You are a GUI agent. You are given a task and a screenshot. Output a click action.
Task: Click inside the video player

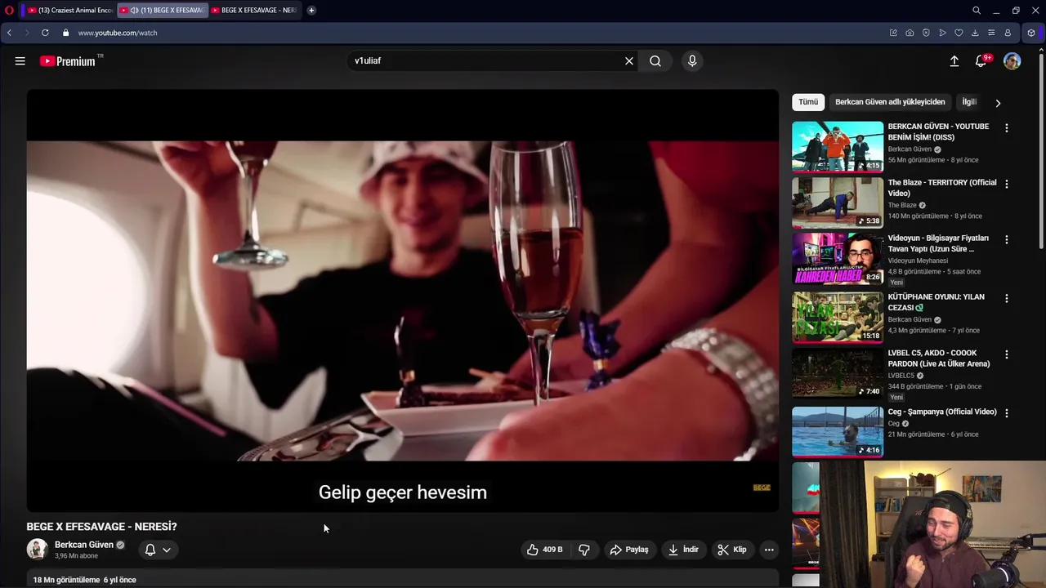(x=402, y=301)
